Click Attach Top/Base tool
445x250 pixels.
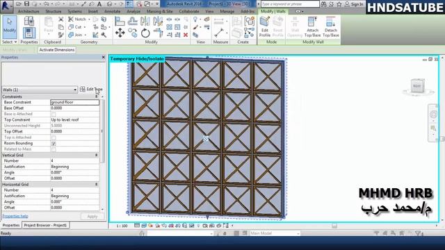(x=312, y=27)
